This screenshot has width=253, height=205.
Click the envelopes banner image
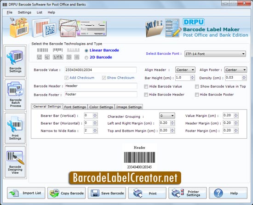69,28
